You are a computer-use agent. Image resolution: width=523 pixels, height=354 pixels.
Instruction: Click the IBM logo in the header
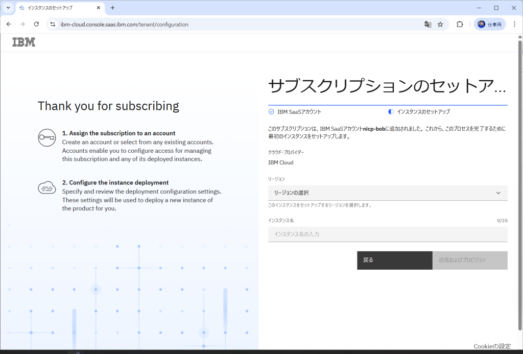click(23, 42)
